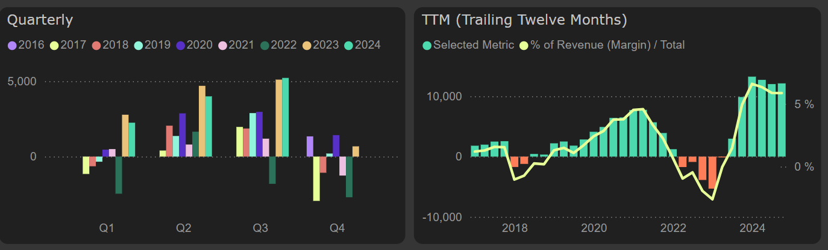This screenshot has height=250, width=828.
Task: Toggle the Selected Metric legend series
Action: [469, 45]
